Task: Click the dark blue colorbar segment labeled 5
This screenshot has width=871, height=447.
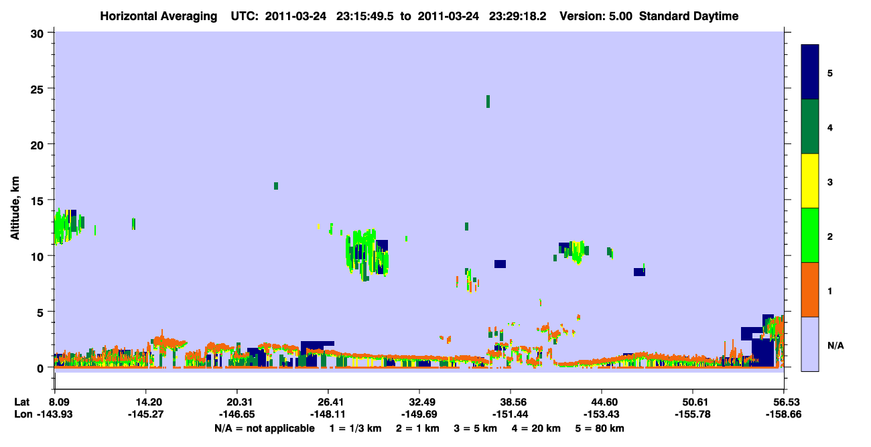Action: (810, 72)
